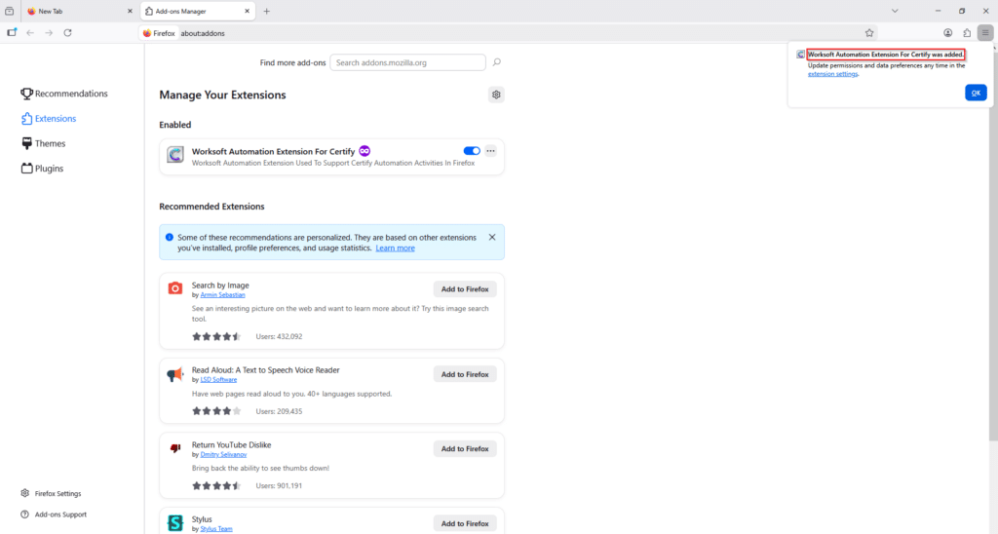Close the New Tab tab

[130, 11]
